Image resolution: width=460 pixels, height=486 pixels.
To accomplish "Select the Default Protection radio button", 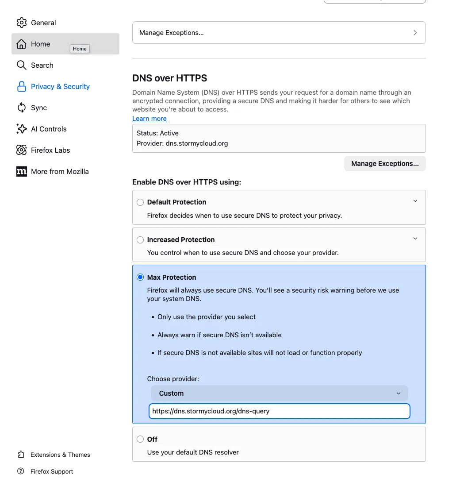I will click(140, 202).
